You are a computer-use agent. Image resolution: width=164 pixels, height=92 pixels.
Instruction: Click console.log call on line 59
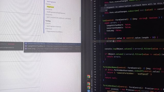tap(110, 49)
